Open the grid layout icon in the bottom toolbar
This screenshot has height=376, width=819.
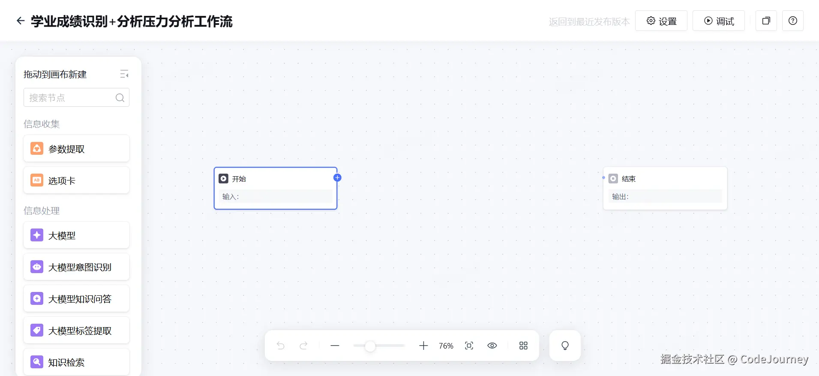(523, 346)
